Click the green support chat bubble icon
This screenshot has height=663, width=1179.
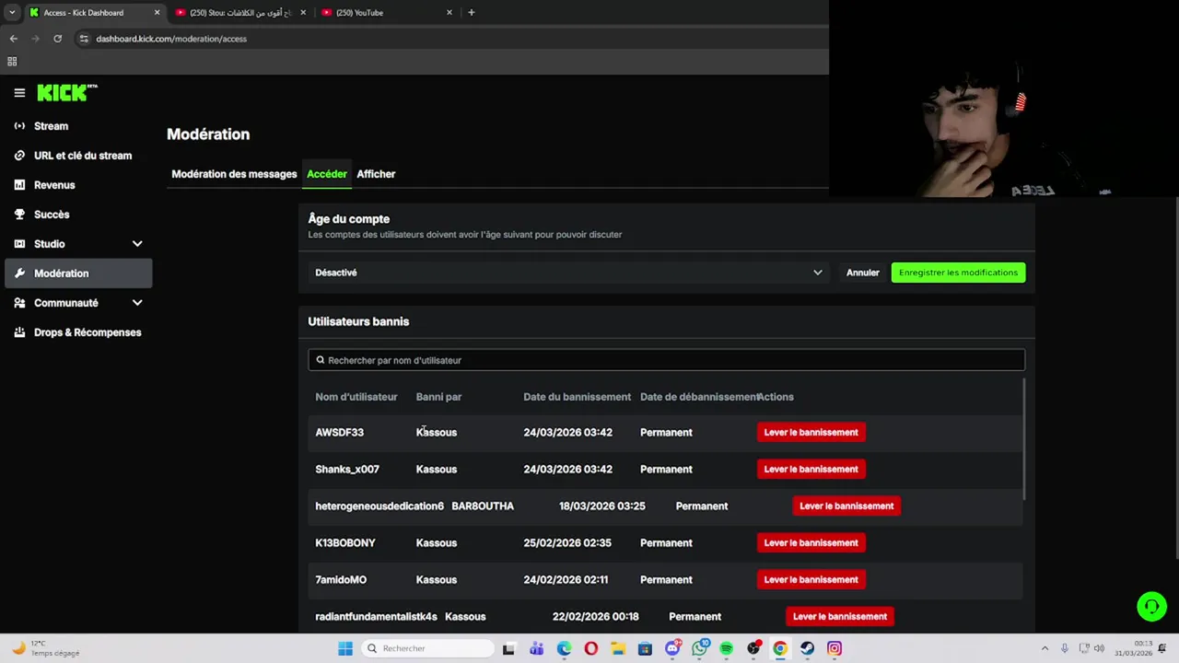[1151, 607]
